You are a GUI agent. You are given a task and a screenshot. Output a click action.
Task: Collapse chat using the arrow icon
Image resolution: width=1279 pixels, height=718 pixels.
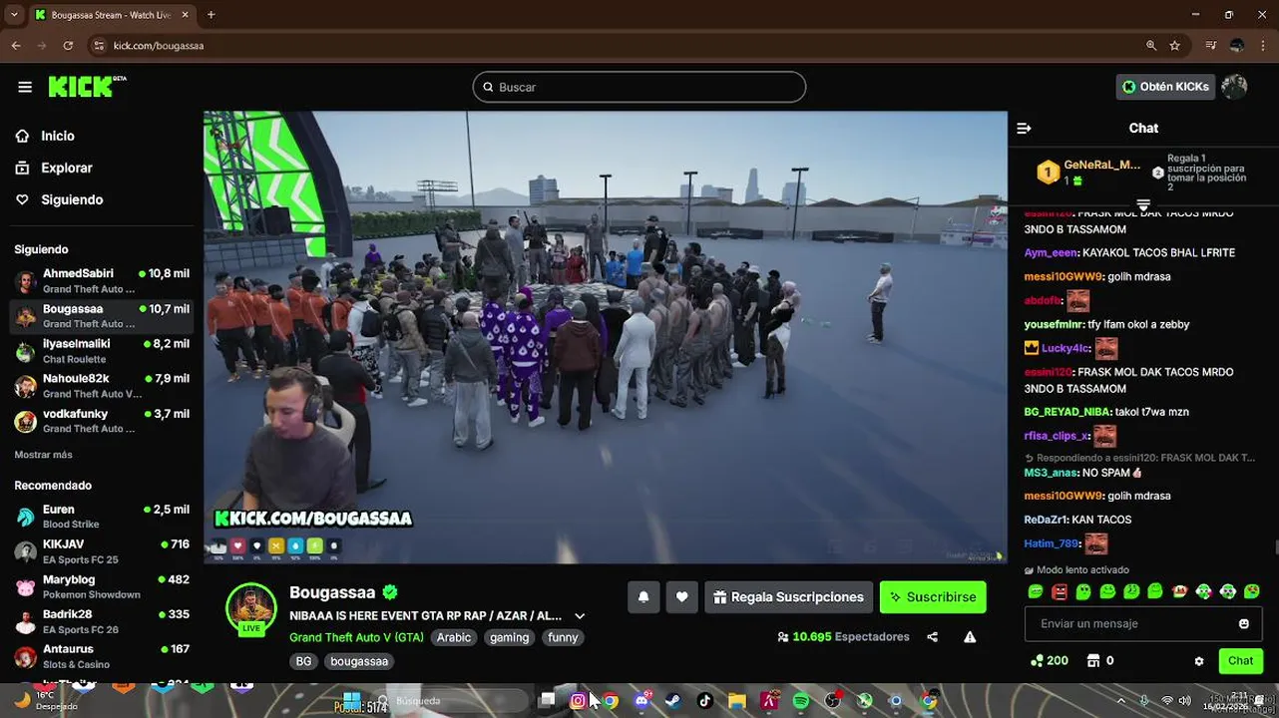pos(1024,128)
